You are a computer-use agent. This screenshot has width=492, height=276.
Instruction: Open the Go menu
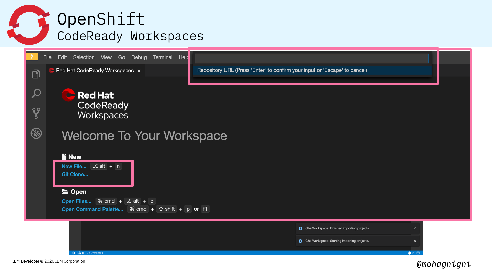(122, 57)
